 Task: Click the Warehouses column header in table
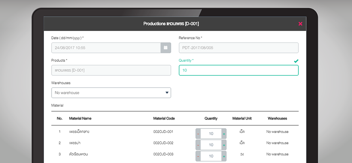(x=277, y=118)
